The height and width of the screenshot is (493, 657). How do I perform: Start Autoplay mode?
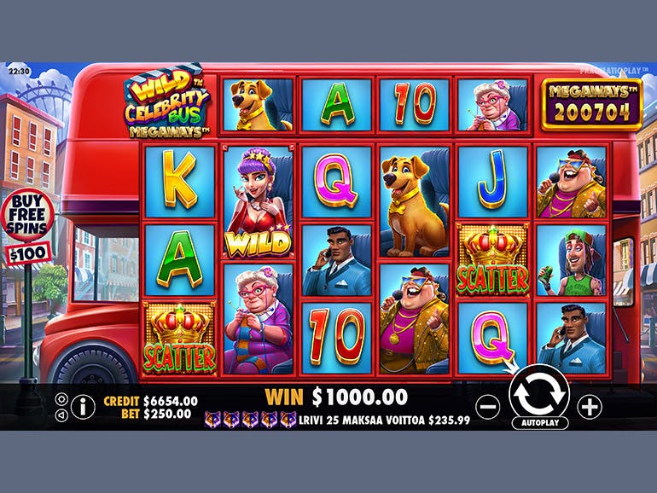pos(540,422)
